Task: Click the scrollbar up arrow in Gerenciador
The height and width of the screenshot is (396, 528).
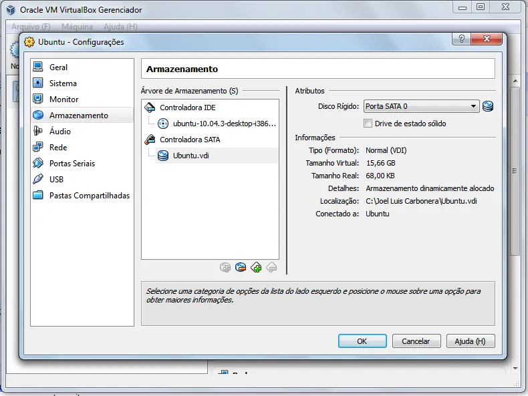Action: [515, 81]
